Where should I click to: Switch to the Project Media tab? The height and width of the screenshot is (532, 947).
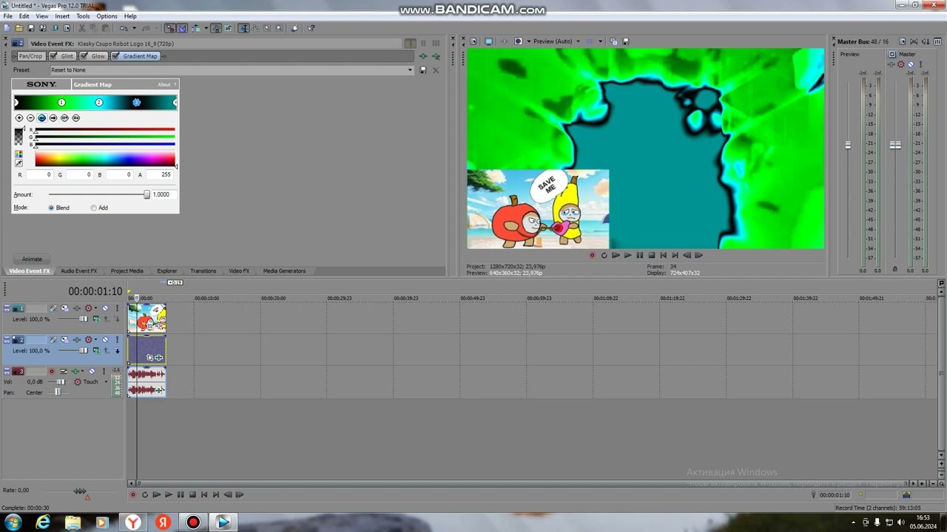tap(127, 271)
